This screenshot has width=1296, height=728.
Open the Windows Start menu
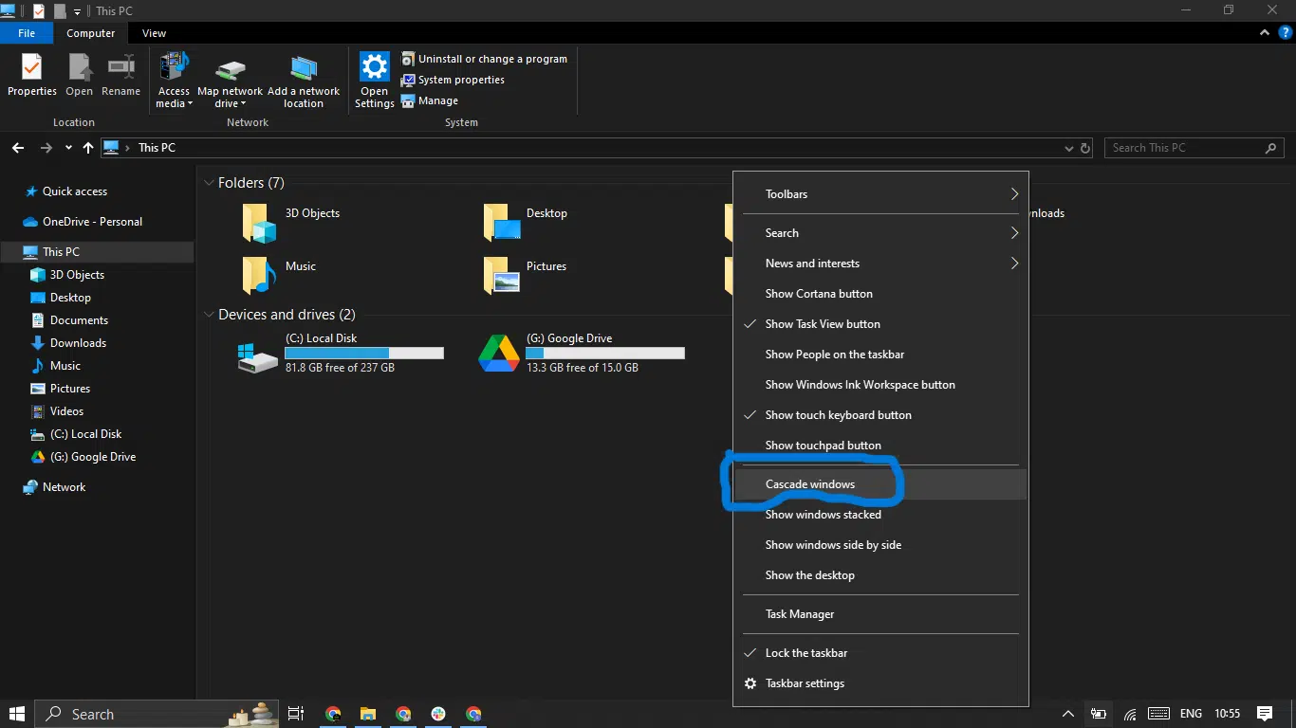17,714
